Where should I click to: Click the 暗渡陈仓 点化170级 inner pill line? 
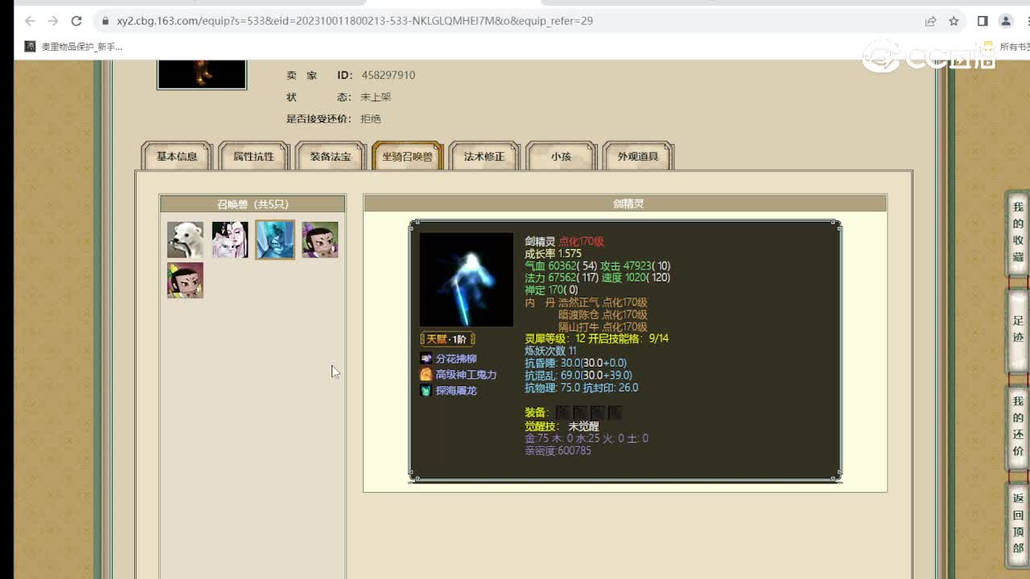(x=603, y=314)
